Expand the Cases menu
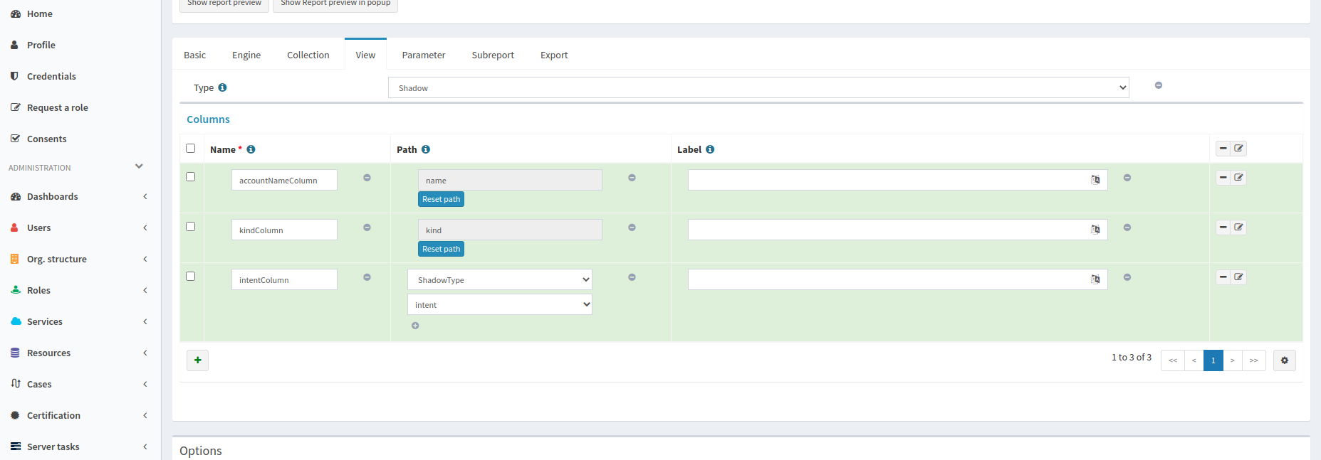Screen dimensions: 1321x460 (x=145, y=384)
